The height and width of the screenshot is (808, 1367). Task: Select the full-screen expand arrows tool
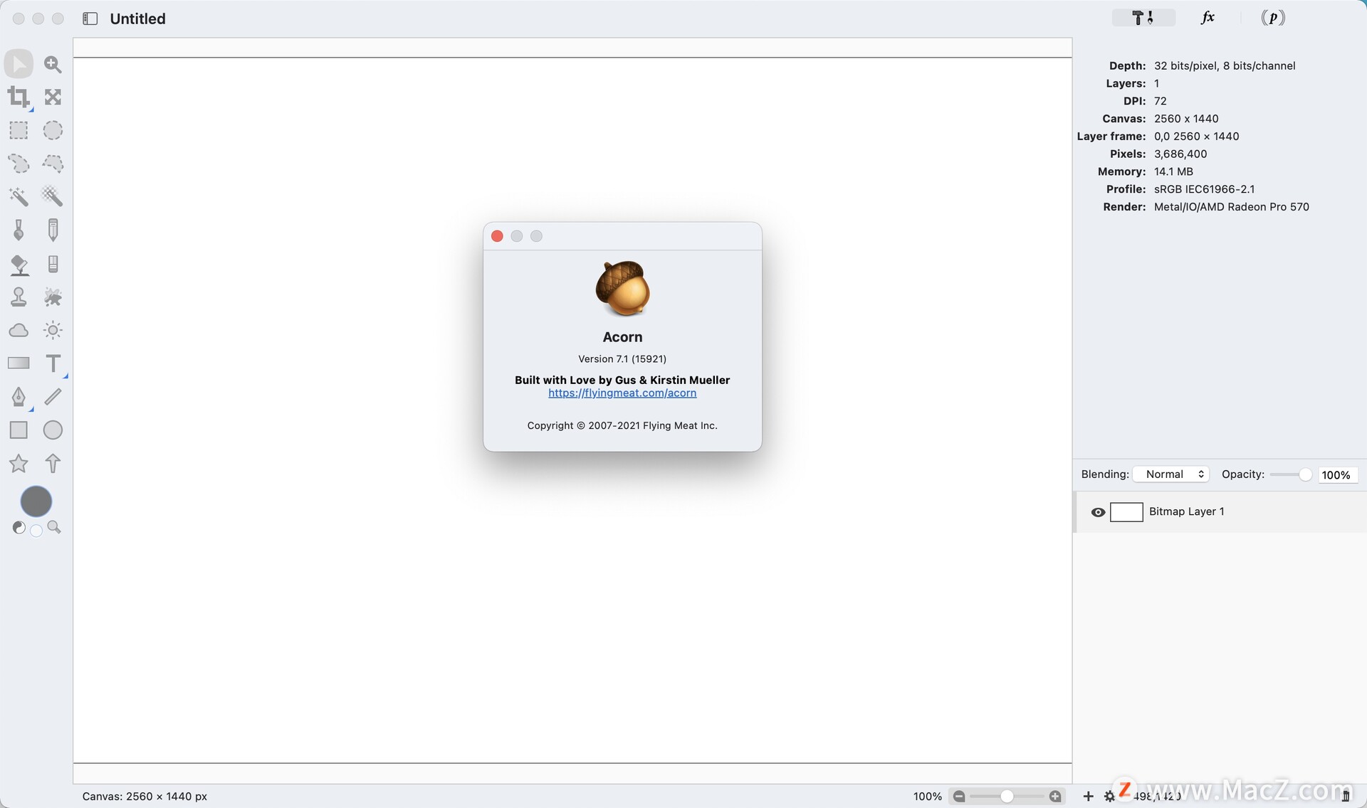point(53,97)
